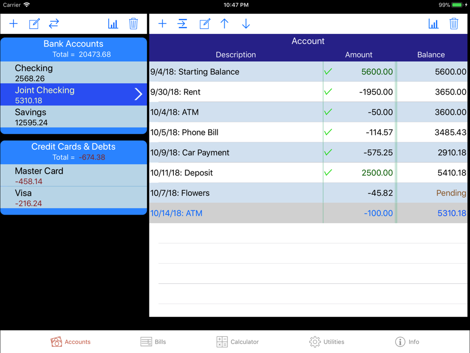Screen dimensions: 470x353
Task: Delete transaction using right trash icon
Action: point(454,24)
